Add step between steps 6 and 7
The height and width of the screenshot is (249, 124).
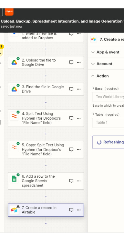[x=46, y=196]
